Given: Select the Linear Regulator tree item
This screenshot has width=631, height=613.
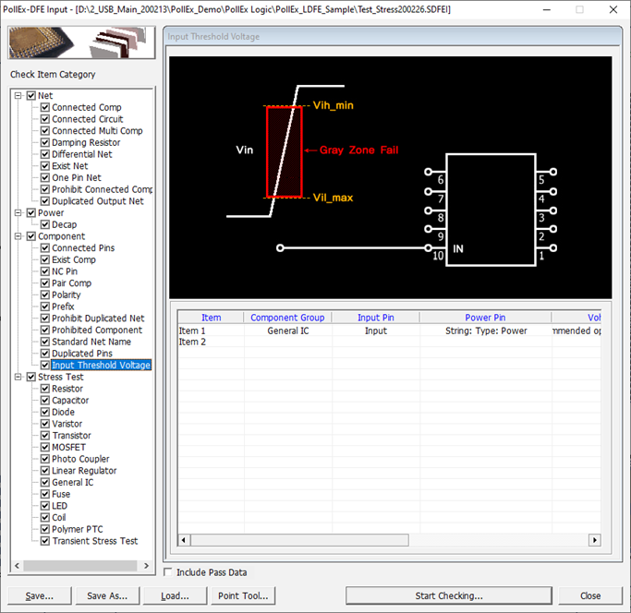Looking at the screenshot, I should [x=84, y=471].
